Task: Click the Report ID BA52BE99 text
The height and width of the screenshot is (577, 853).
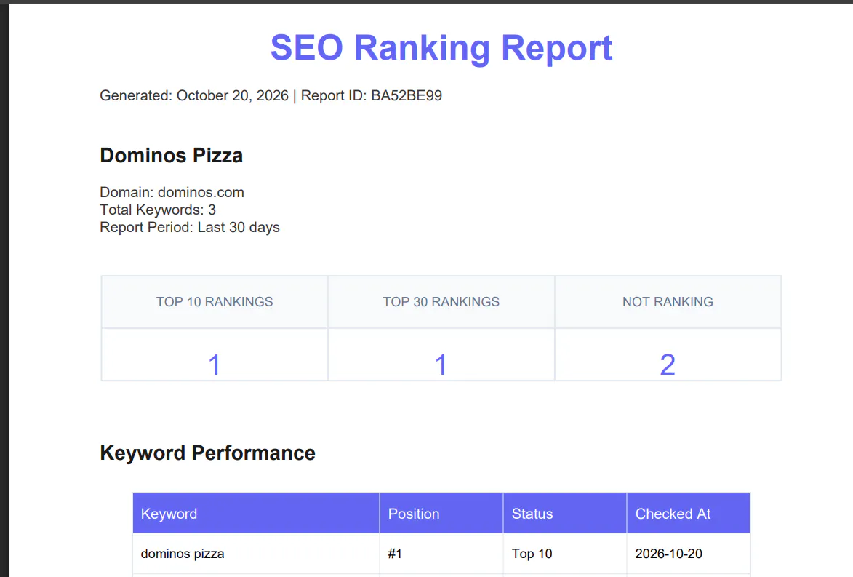Action: click(x=372, y=96)
